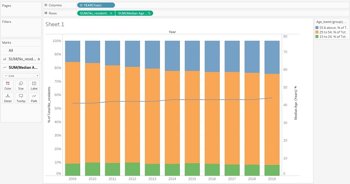
Task: Open the Path mark card
Action: pos(34,98)
